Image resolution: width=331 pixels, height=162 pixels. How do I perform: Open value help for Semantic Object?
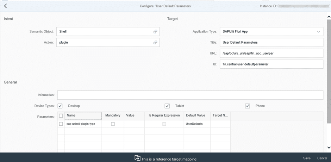(155, 32)
